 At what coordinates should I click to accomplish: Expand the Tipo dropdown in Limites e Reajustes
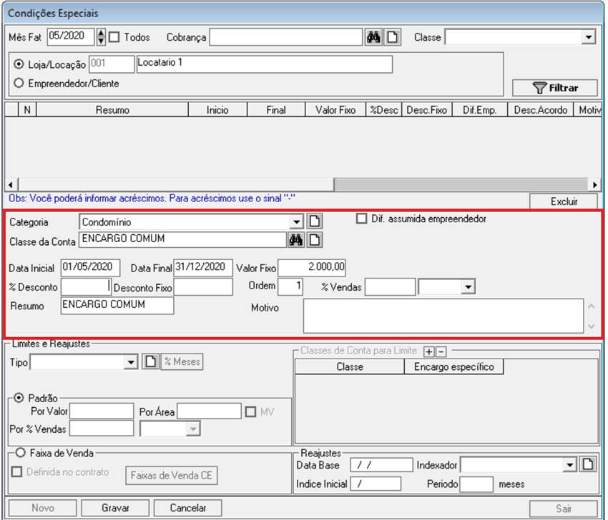pos(131,362)
